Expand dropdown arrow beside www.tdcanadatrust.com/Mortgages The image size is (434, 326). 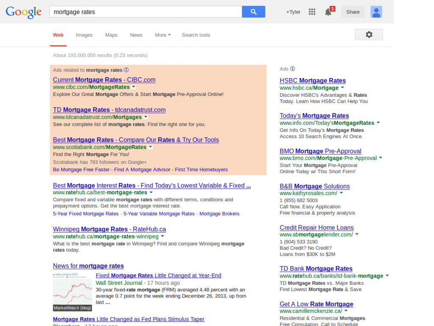[146, 117]
